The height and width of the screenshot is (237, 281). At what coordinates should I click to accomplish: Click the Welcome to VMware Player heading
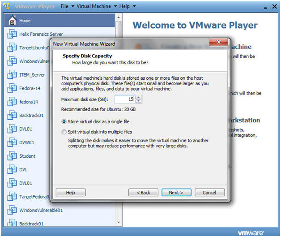(195, 25)
